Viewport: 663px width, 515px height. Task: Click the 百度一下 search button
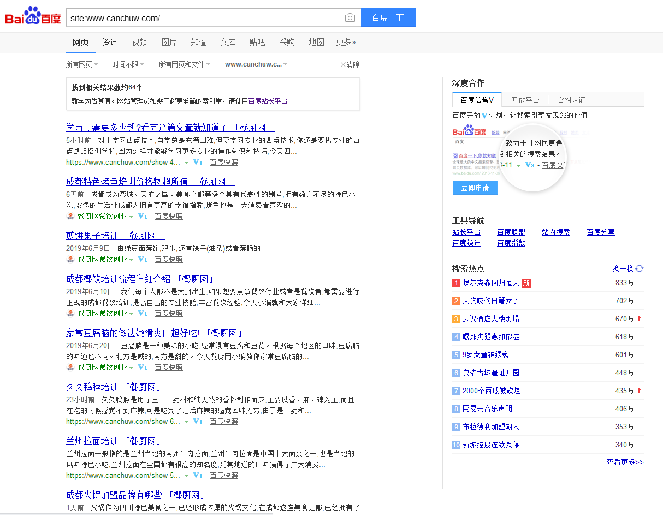point(388,17)
